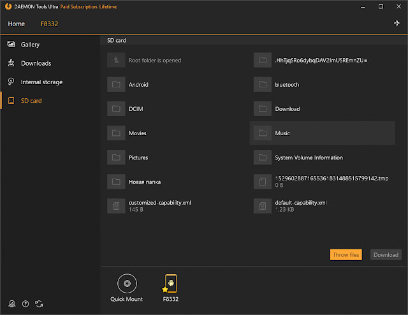Click the Quick Mount disc icon
Viewport: 408px width, 315px height.
coord(127,283)
